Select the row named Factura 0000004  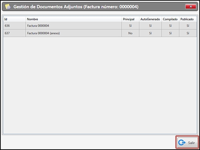pos(100,26)
